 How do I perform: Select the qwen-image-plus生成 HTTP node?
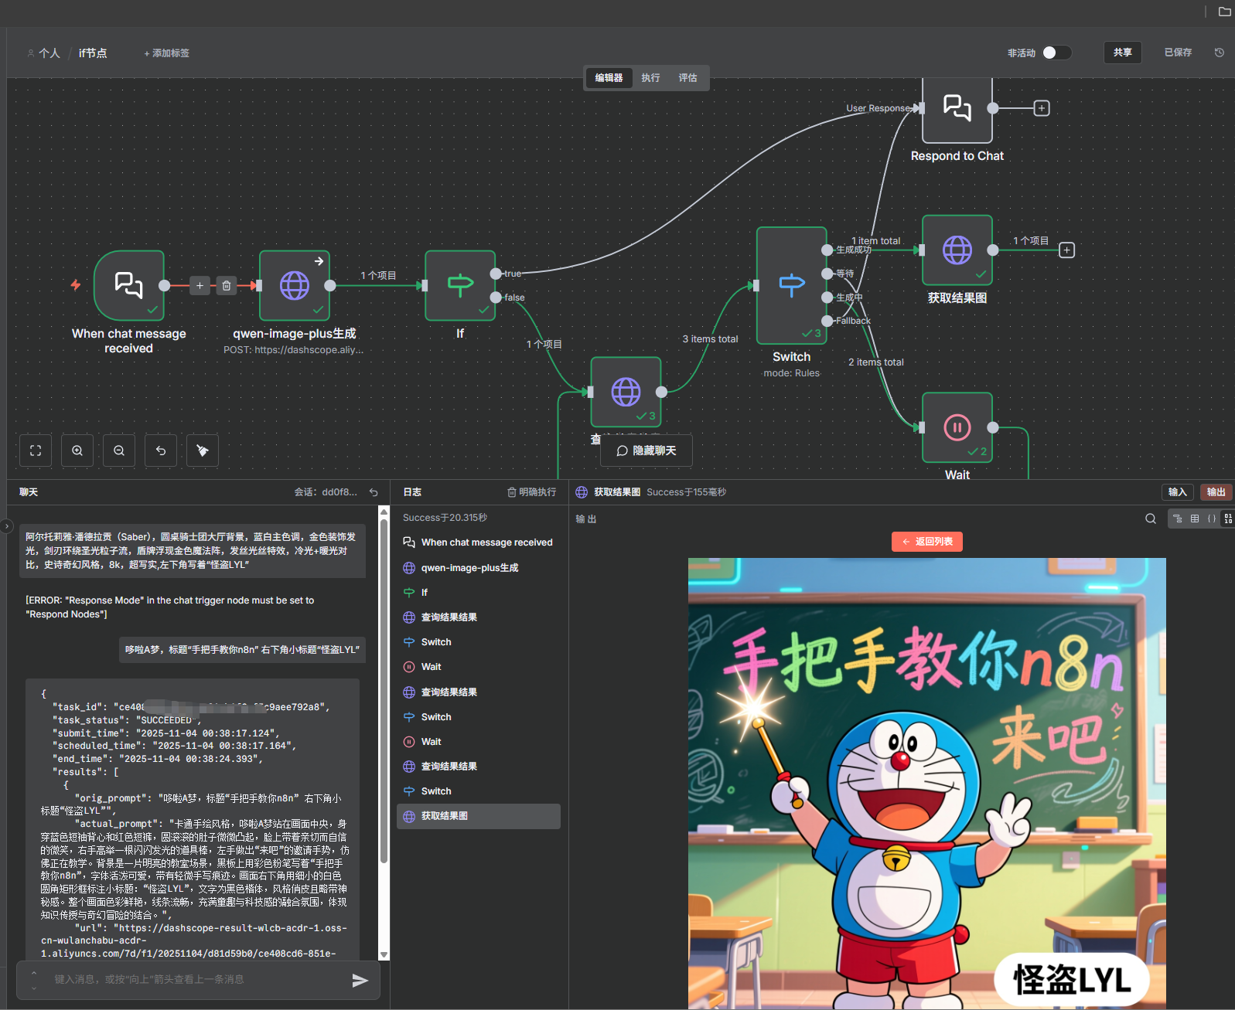point(295,285)
